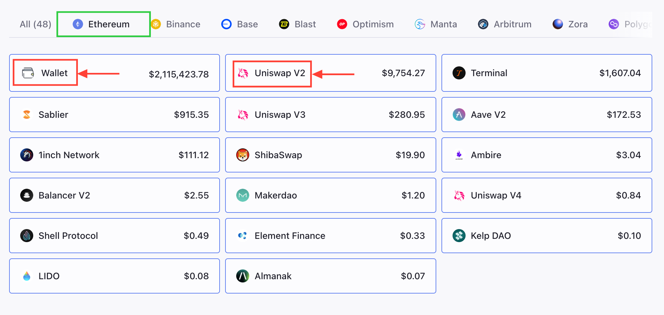Image resolution: width=664 pixels, height=315 pixels.
Task: Click the Shell Protocol entry
Action: (x=114, y=236)
